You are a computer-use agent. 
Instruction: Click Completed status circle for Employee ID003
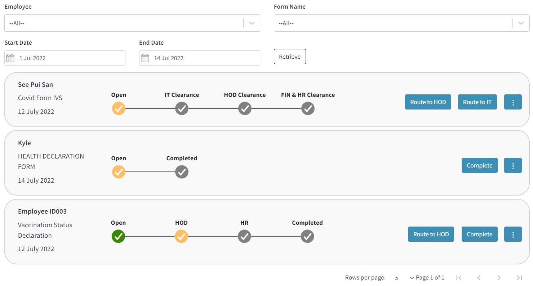(307, 236)
